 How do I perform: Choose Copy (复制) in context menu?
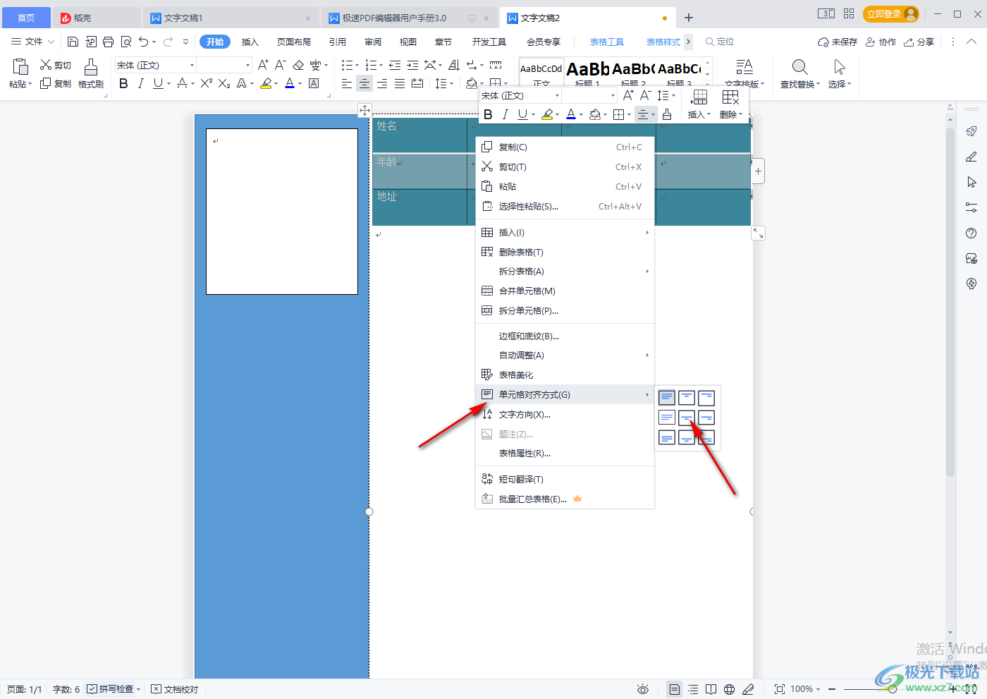coord(565,147)
